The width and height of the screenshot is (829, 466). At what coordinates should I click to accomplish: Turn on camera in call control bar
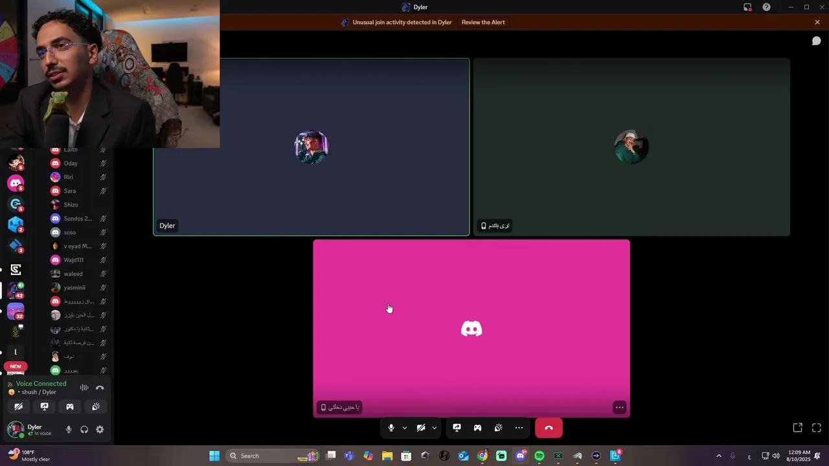(x=421, y=428)
